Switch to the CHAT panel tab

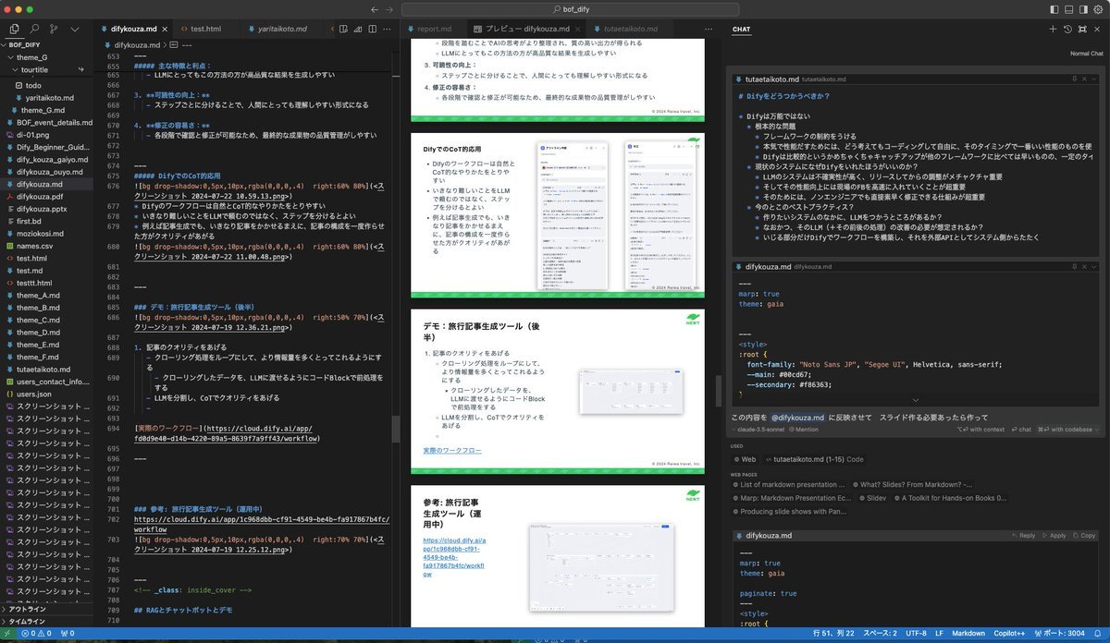pyautogui.click(x=742, y=30)
